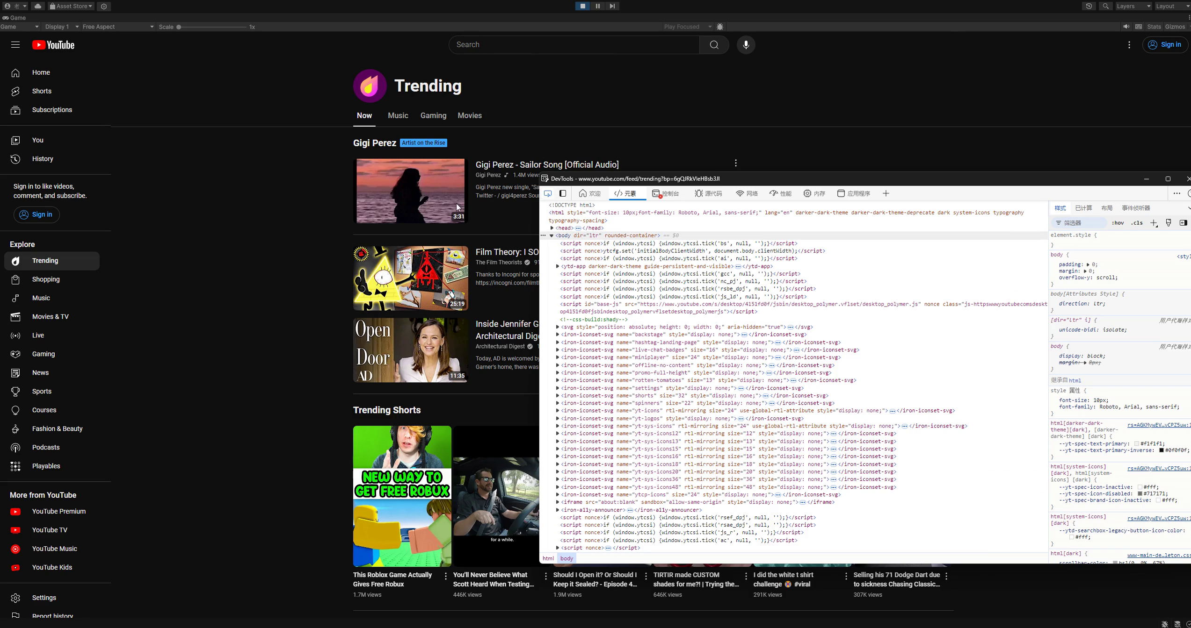Open options menu for Sailor Song video

[x=736, y=163]
